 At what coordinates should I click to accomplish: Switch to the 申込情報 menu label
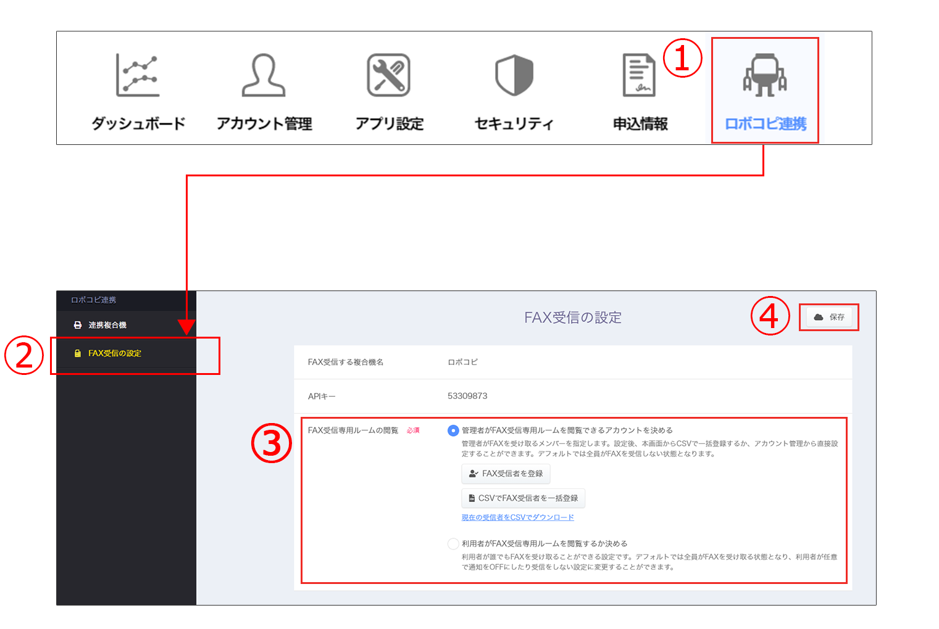click(640, 124)
